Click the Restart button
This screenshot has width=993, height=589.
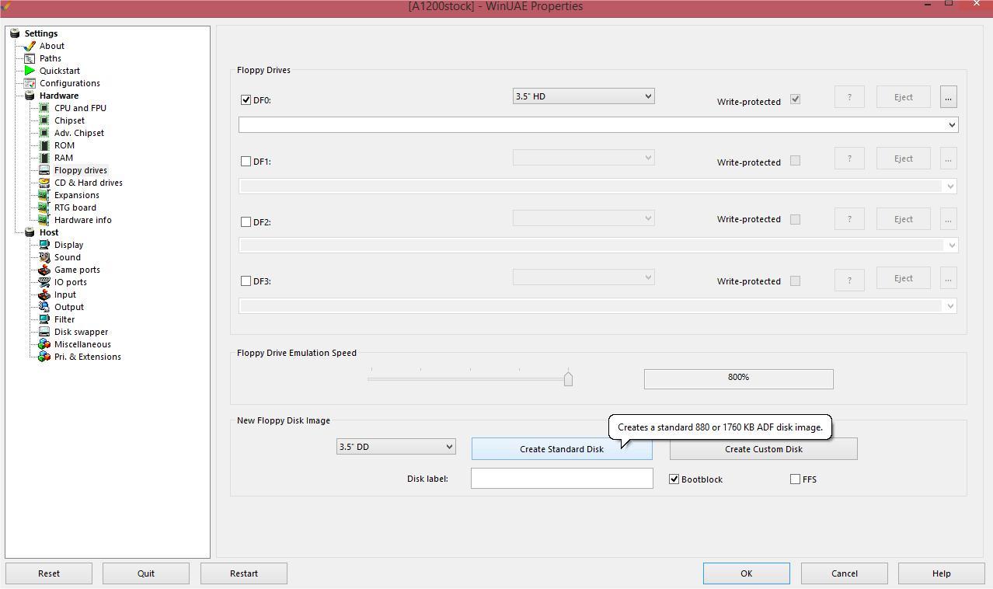tap(244, 573)
